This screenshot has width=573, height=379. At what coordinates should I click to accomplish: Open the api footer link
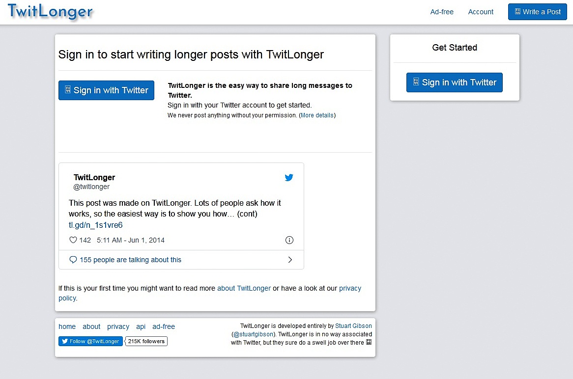pos(141,326)
